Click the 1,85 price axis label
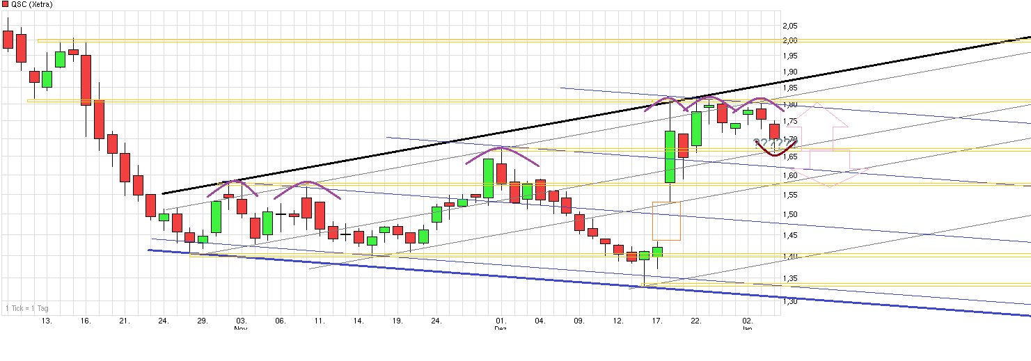This screenshot has height=361, width=1031. [791, 88]
